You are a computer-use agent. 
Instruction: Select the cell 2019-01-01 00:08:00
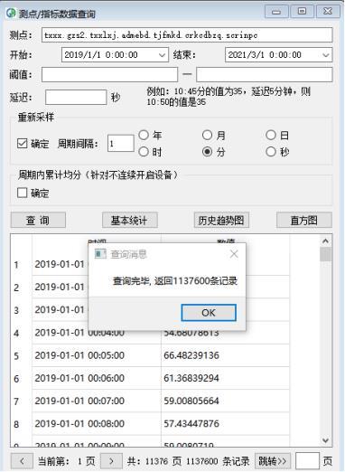click(97, 424)
